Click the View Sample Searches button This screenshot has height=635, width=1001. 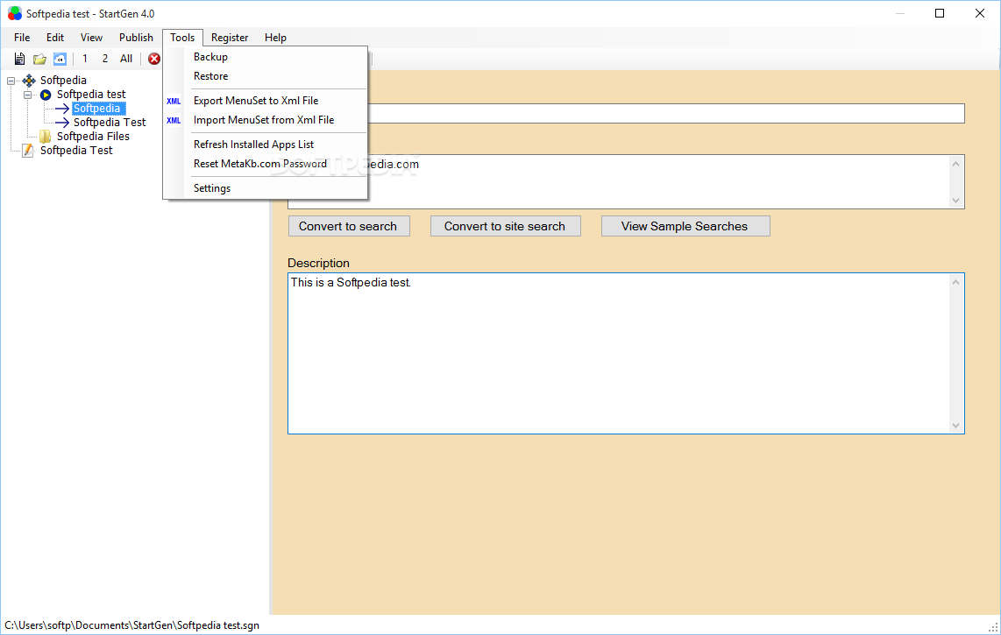685,227
